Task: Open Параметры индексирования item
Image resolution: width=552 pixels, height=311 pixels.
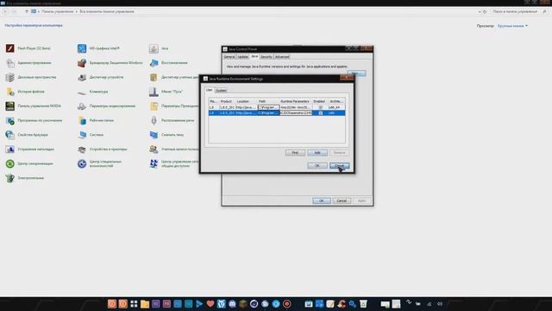Action: pos(106,106)
